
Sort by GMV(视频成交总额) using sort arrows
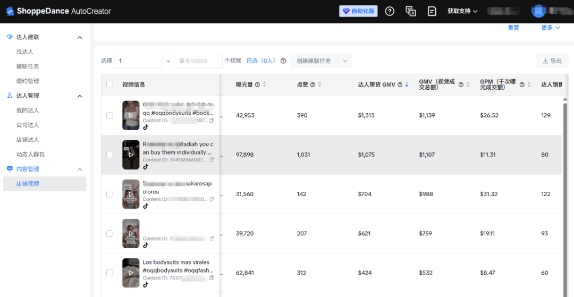coord(468,84)
